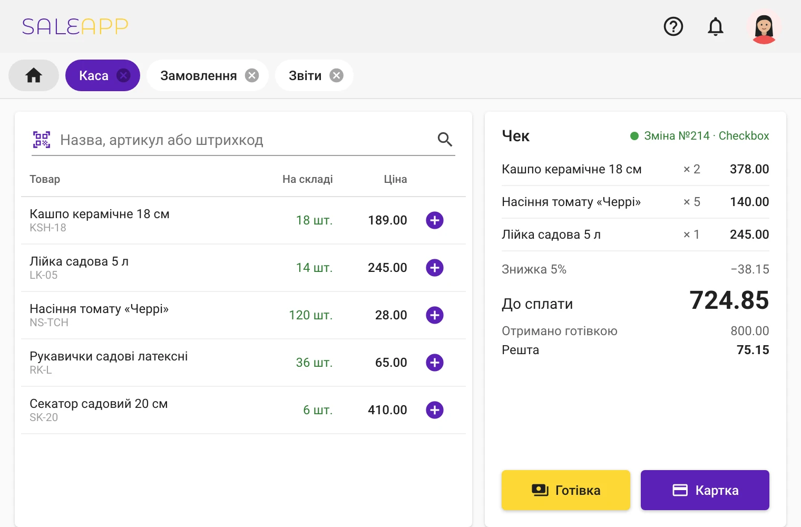Add Кашпо керамічне 18 см to receipt

pos(435,220)
